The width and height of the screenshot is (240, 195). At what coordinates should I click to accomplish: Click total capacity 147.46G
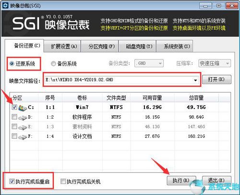[x=196, y=127]
